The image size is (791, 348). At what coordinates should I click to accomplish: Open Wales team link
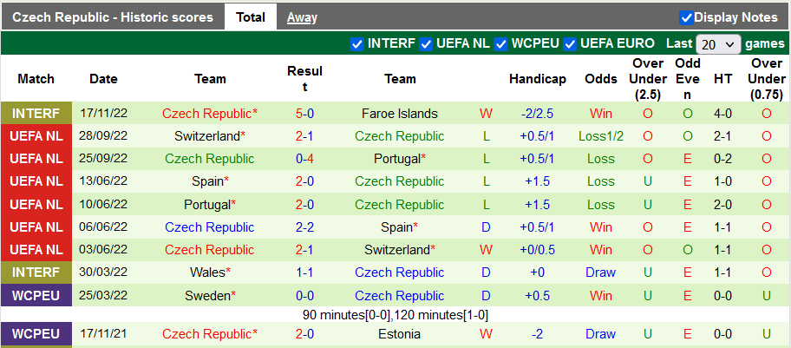click(x=208, y=272)
